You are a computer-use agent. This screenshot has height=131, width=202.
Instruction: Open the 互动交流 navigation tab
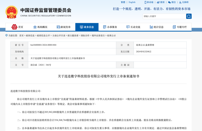133,27
